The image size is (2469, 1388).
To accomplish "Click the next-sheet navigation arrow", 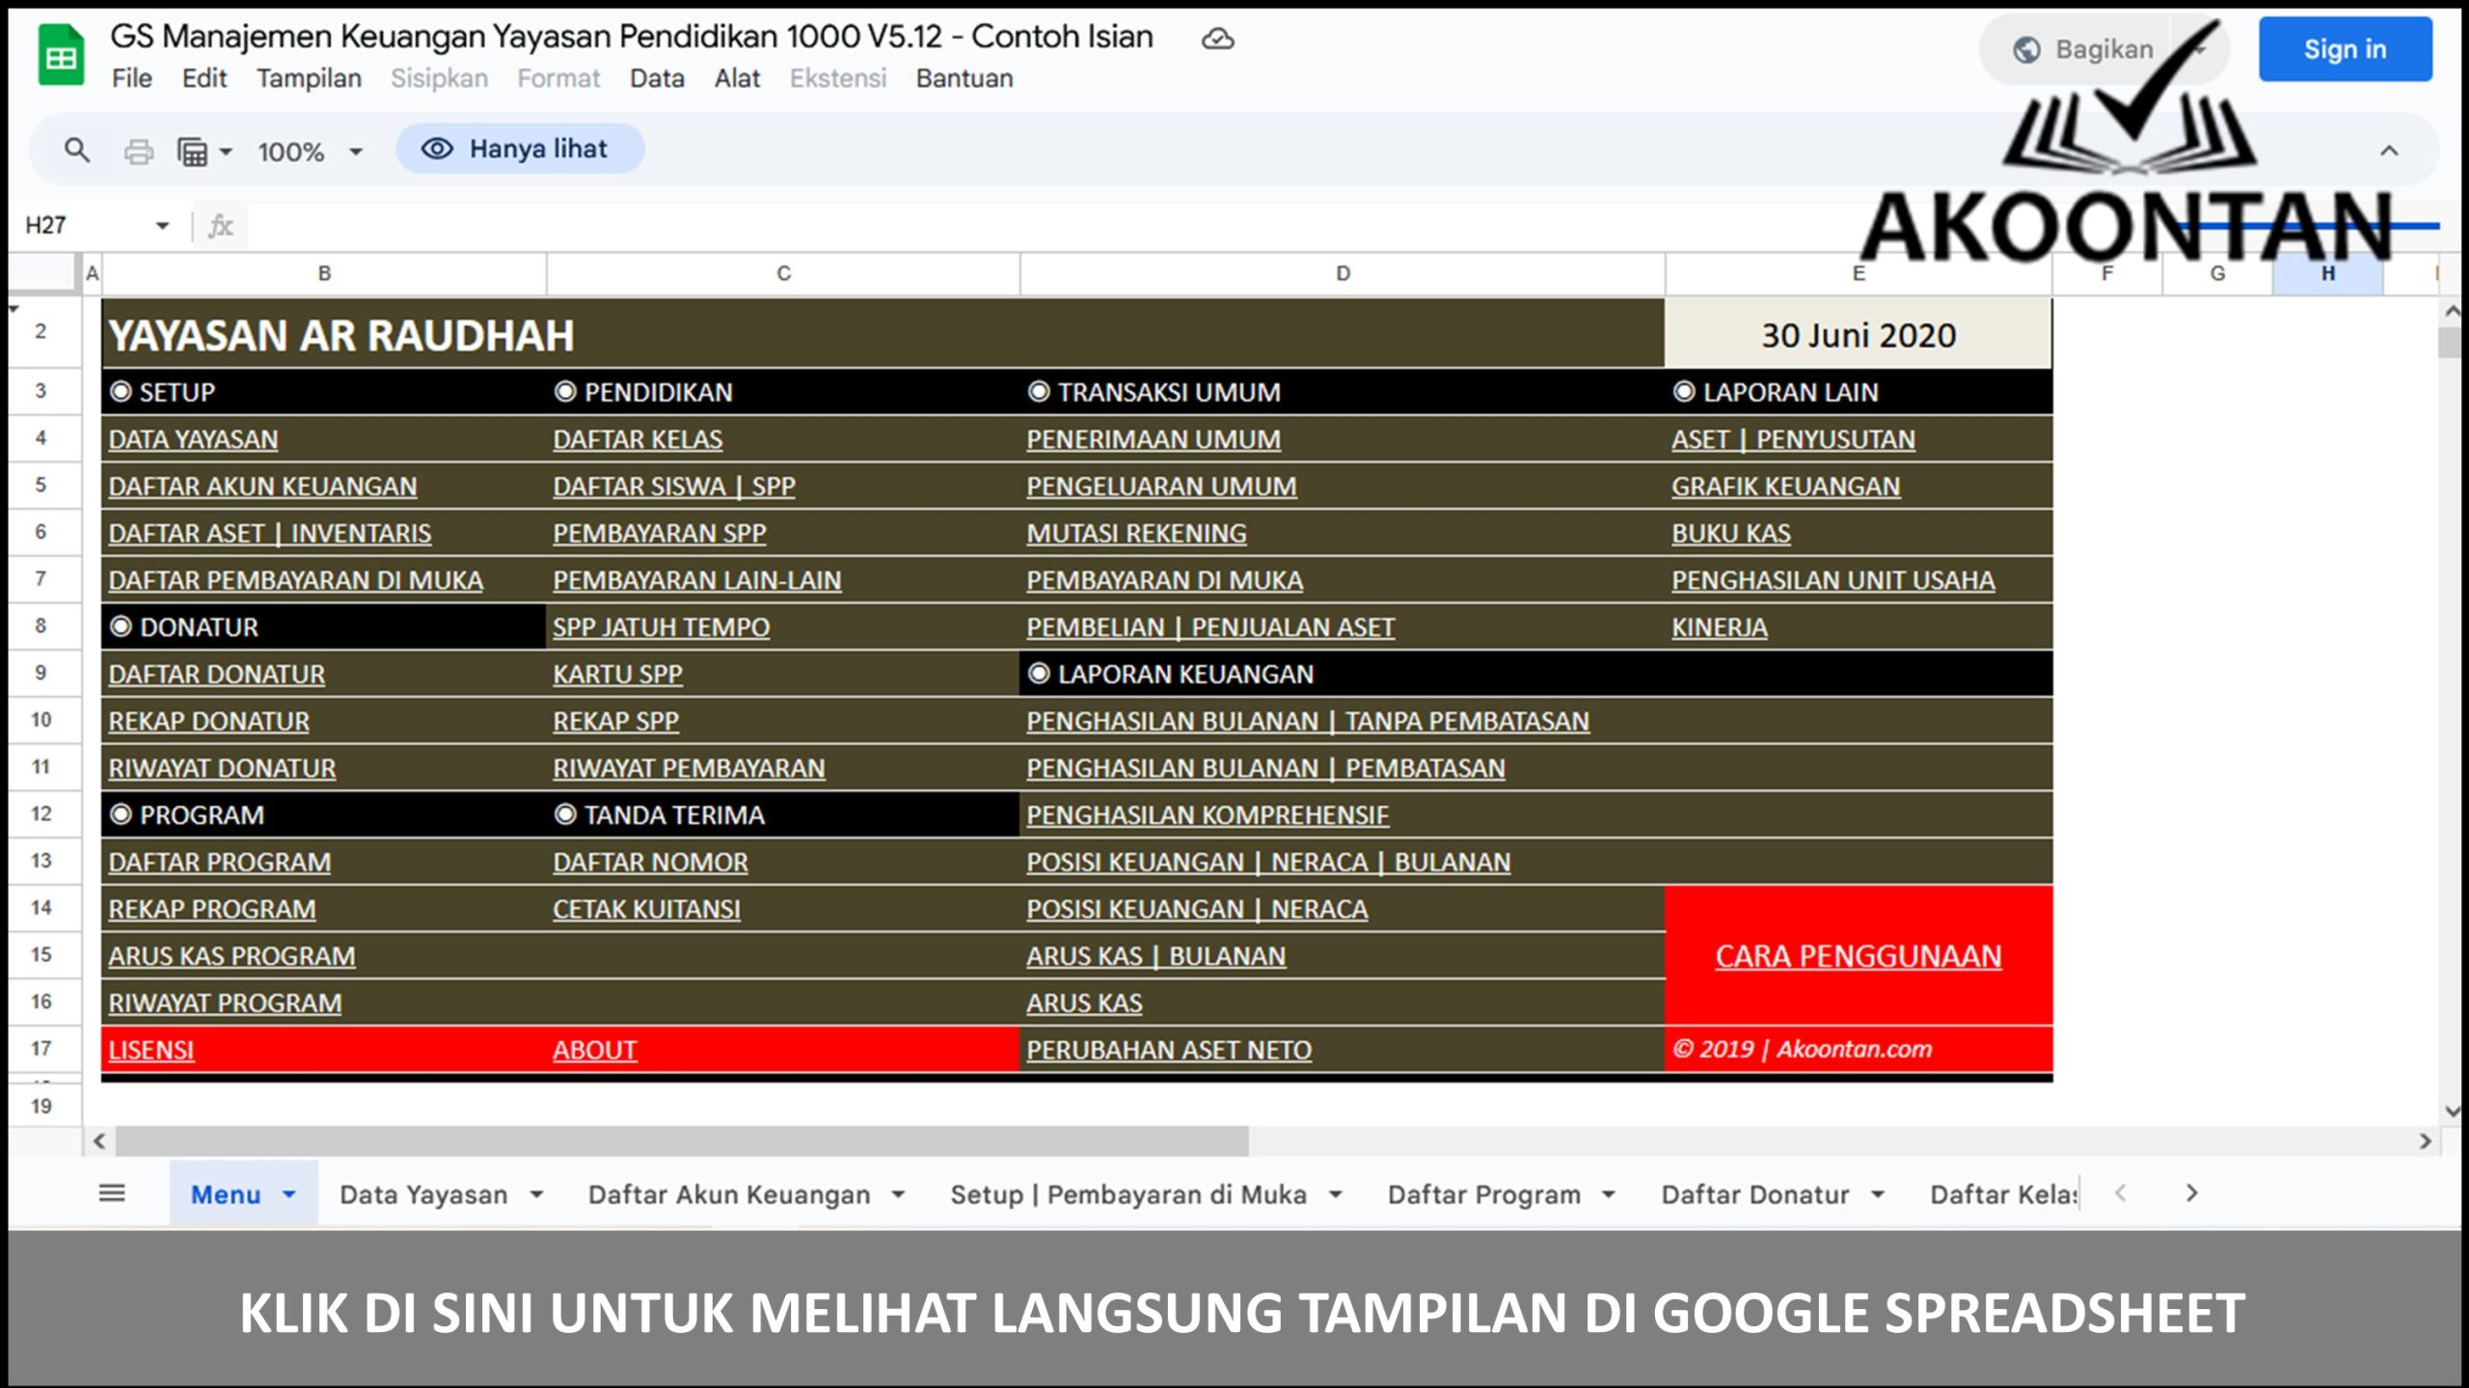I will [2190, 1193].
